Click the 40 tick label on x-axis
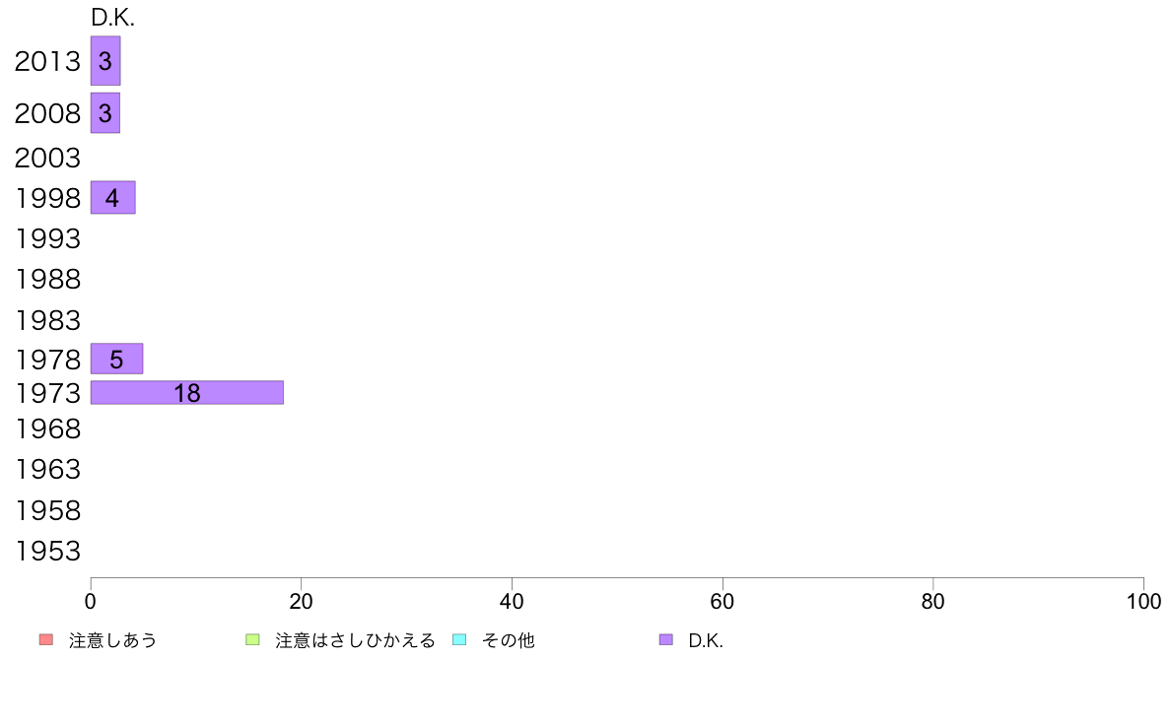The width and height of the screenshot is (1171, 725). (x=512, y=601)
